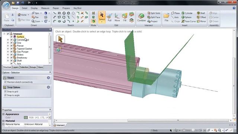Image resolution: width=238 pixels, height=134 pixels.
Task: Activate the Pan tool
Action: point(35,17)
